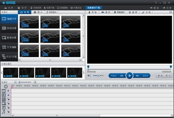Image resolution: width=174 pixels, height=118 pixels.
Task: Click the muted audio track icon
Action: [4, 95]
